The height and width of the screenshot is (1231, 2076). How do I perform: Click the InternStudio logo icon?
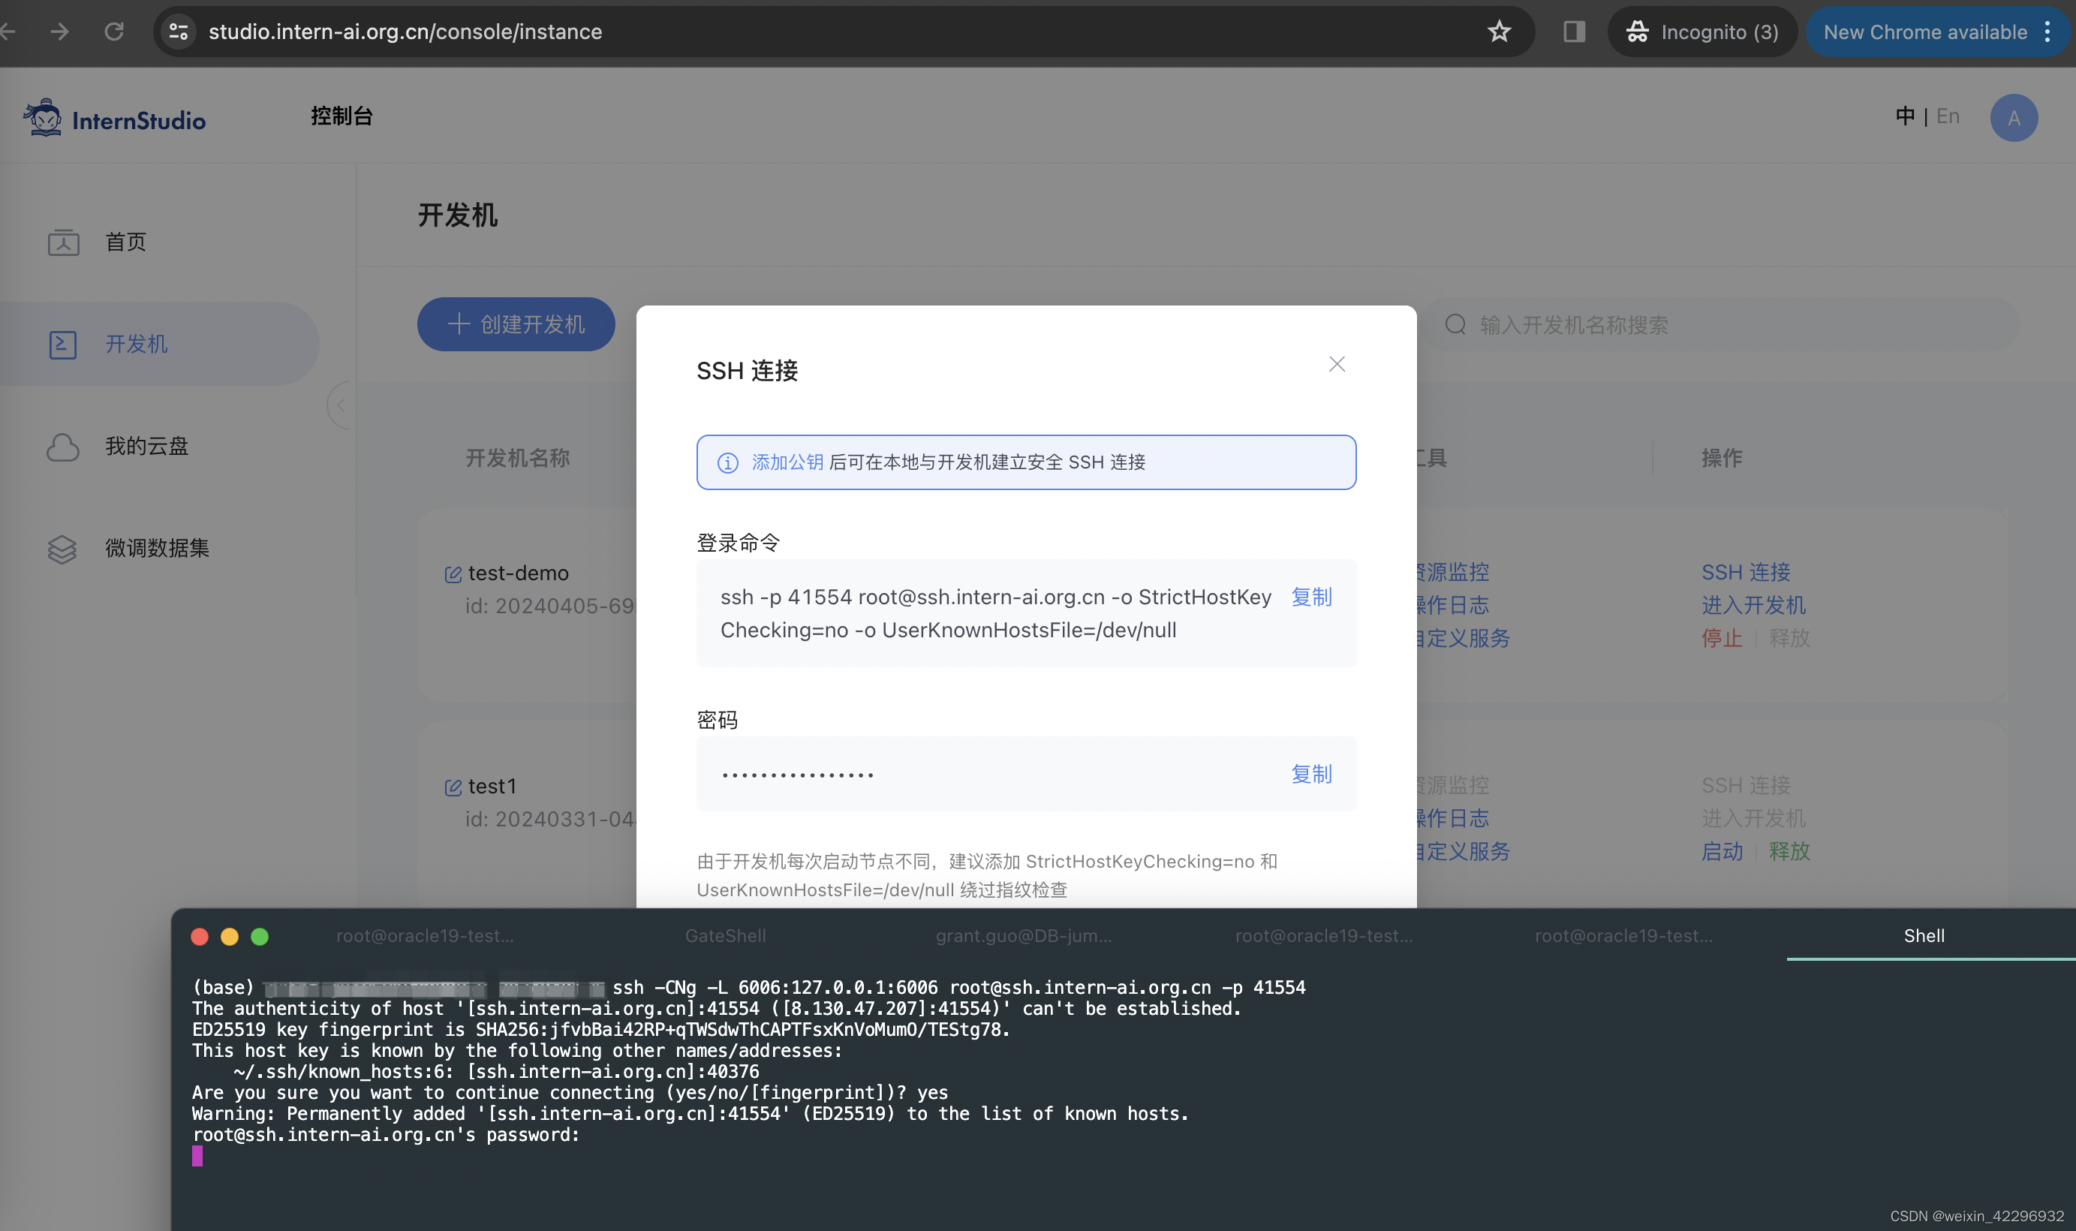click(x=43, y=118)
